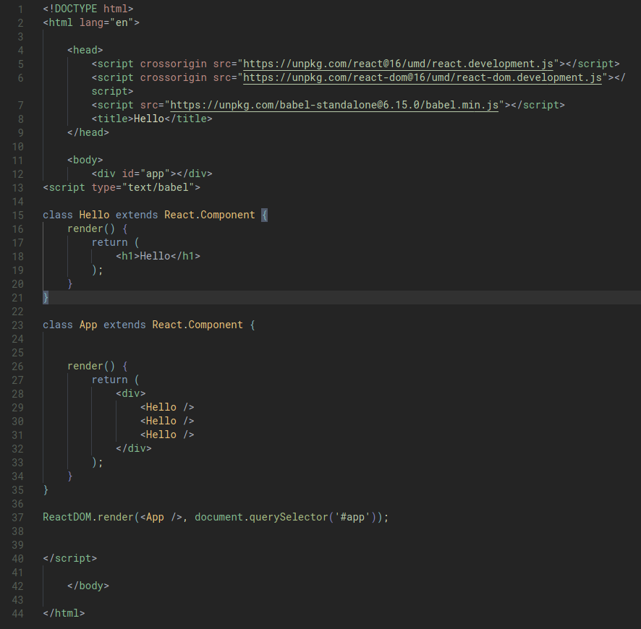Click line number 15 in the gutter
This screenshot has width=641, height=629.
(x=17, y=215)
